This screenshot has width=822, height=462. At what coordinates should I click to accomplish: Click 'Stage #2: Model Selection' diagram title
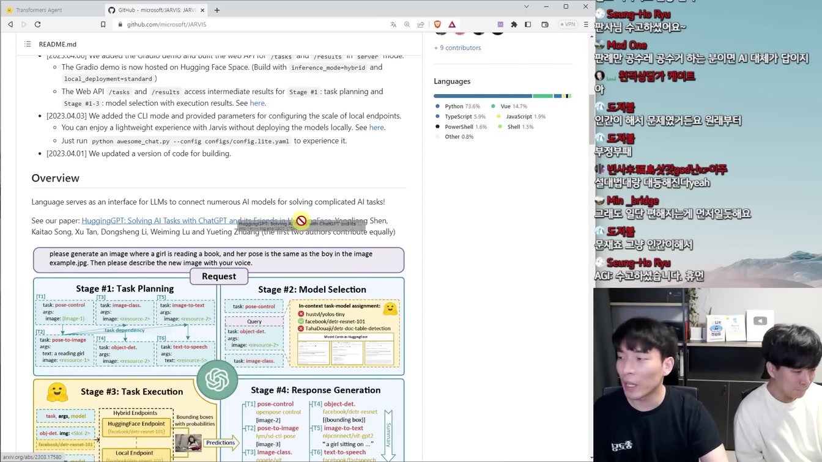[x=312, y=290]
